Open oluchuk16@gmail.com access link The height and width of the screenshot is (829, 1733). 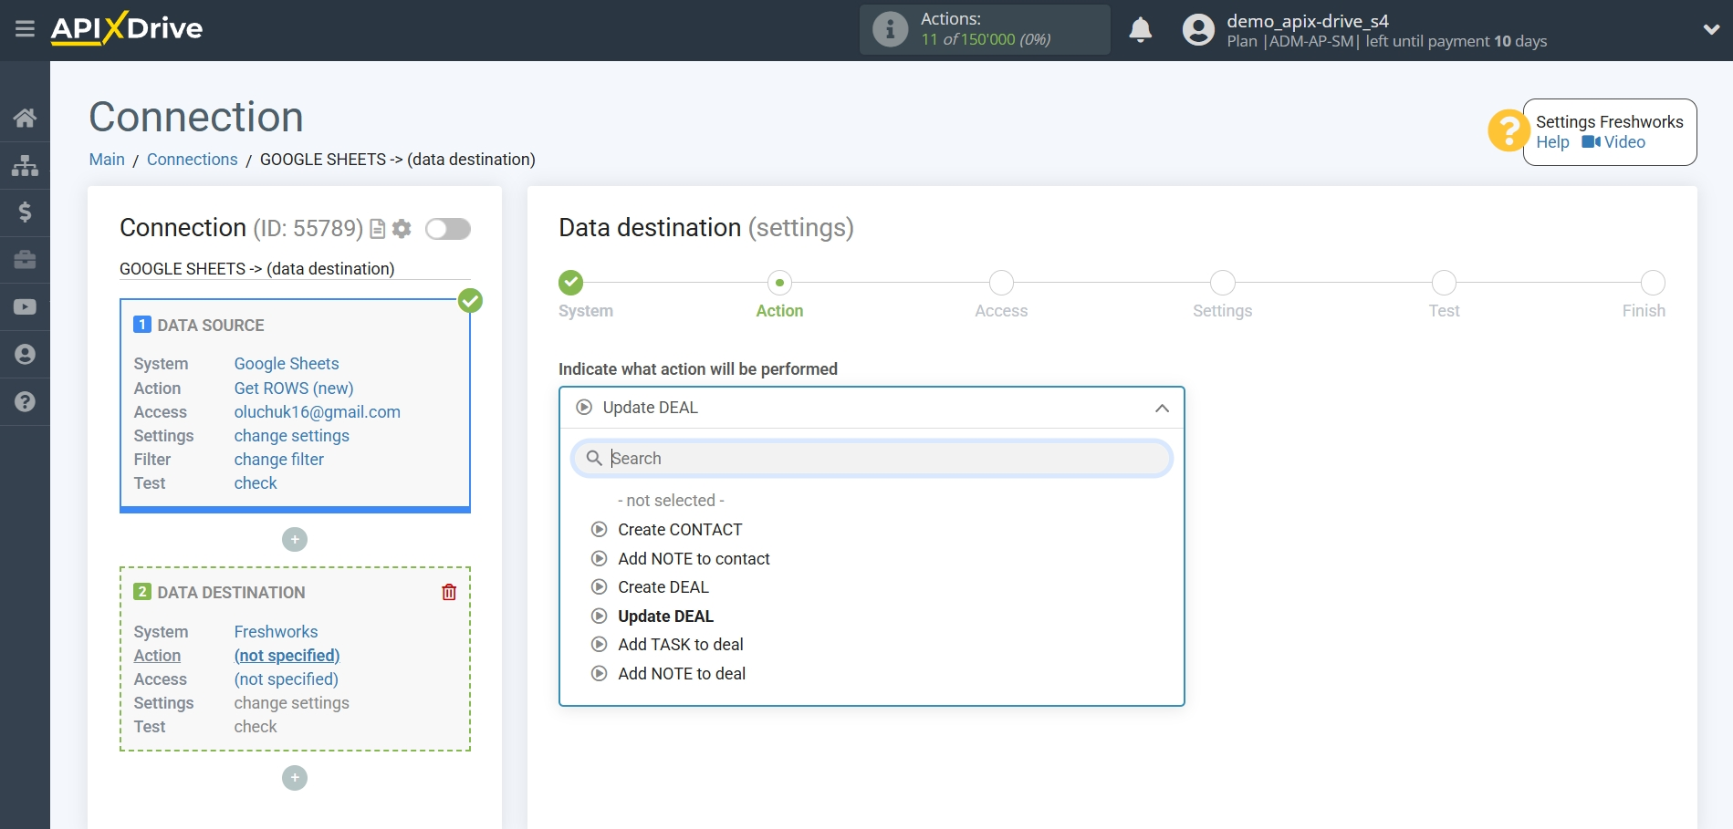point(318,412)
